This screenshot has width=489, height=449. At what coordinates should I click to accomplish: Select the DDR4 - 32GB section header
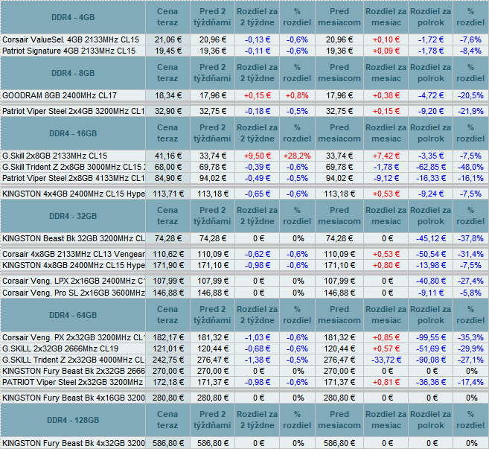point(73,216)
